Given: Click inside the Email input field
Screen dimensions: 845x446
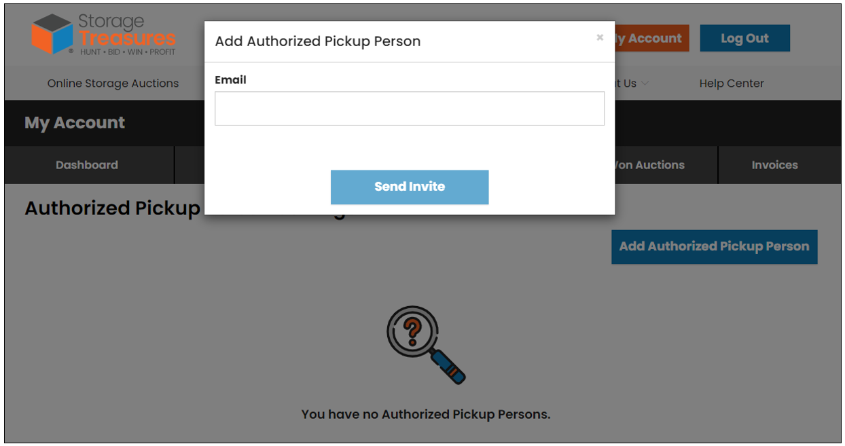Looking at the screenshot, I should 409,108.
